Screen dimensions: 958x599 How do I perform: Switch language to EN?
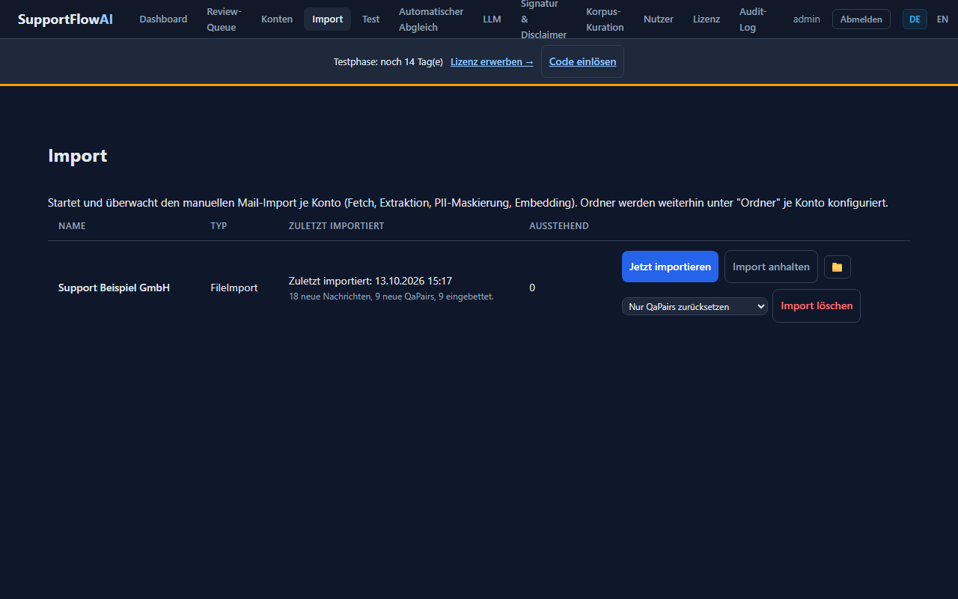[942, 19]
